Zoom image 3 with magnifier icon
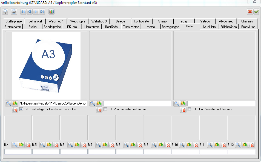The height and width of the screenshot is (162, 261). click(177, 103)
